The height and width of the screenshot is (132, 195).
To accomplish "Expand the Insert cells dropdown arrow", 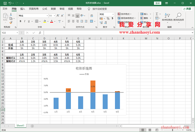I will [x=151, y=14].
